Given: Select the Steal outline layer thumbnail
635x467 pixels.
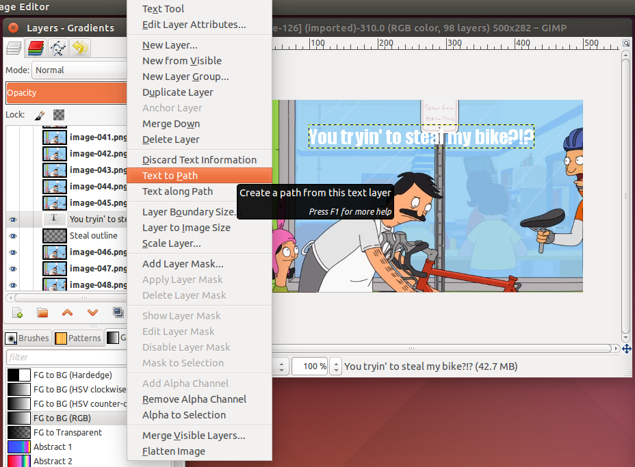Looking at the screenshot, I should coord(54,235).
